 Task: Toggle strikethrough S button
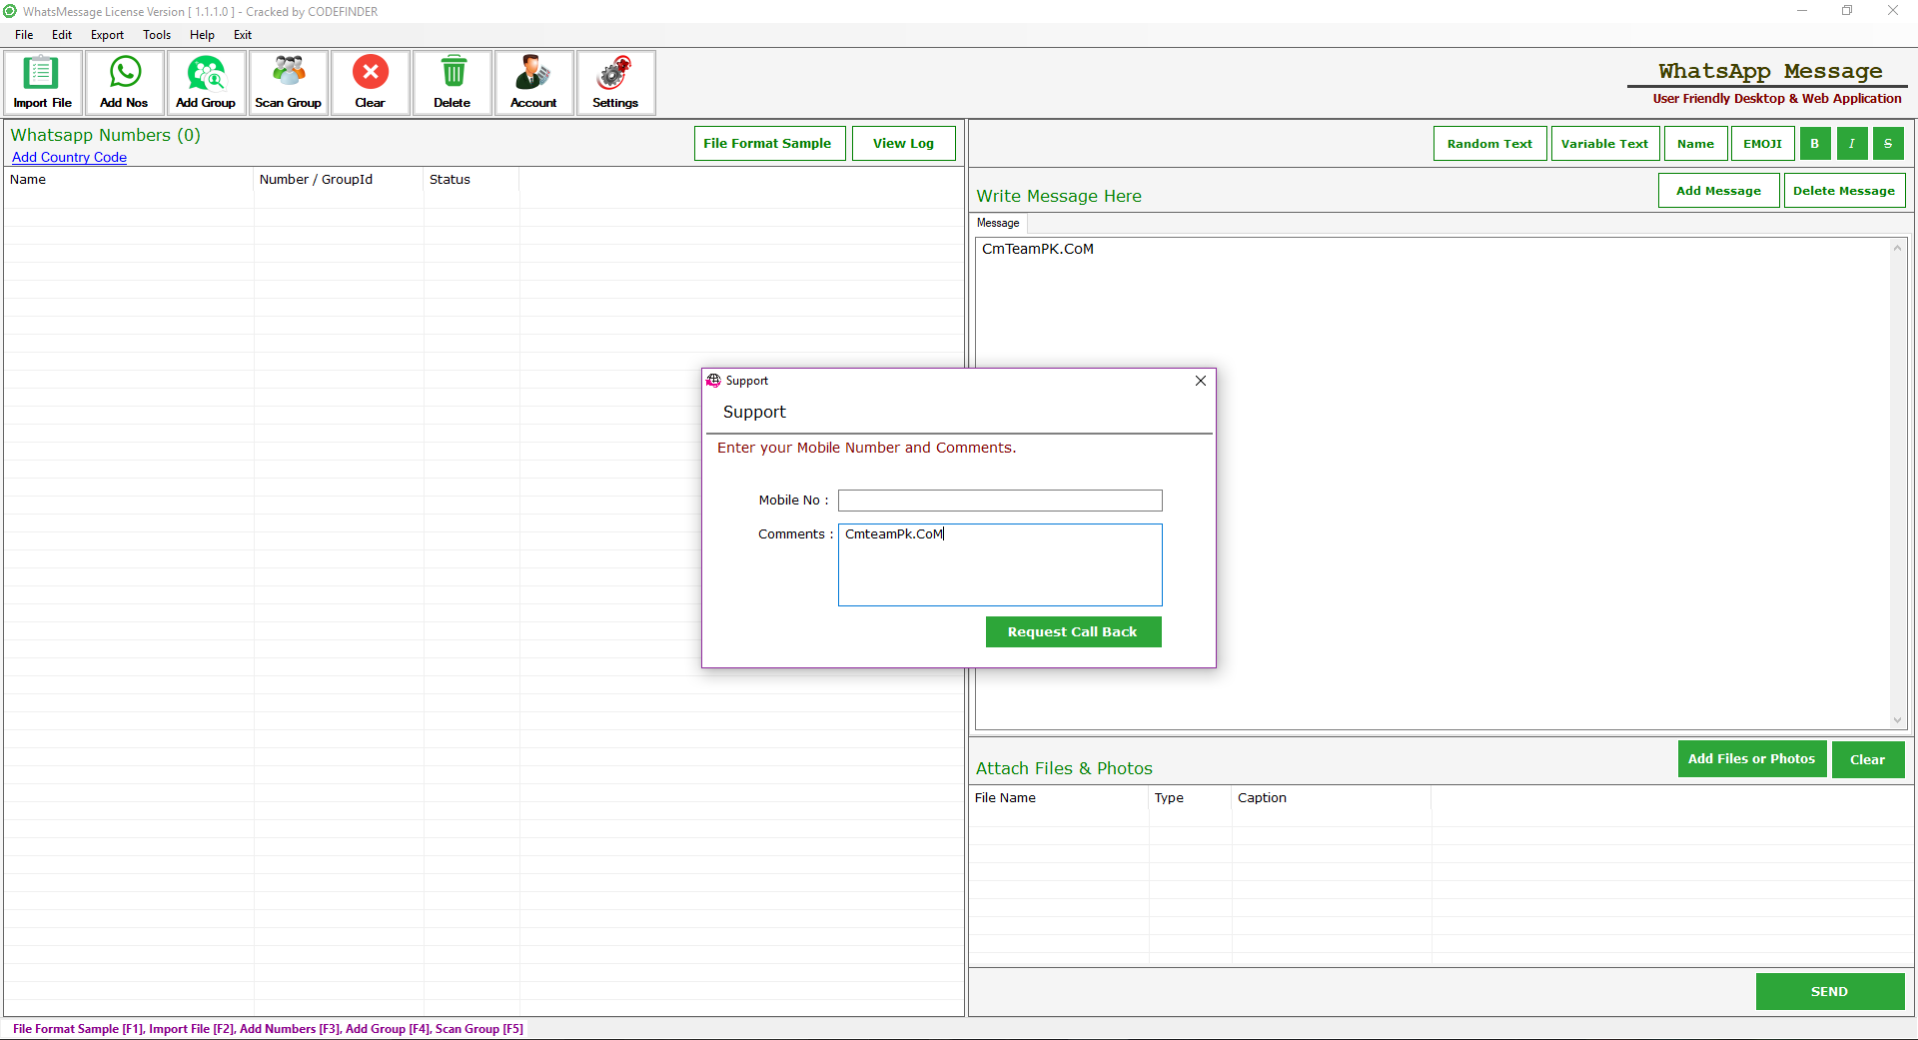[1888, 144]
